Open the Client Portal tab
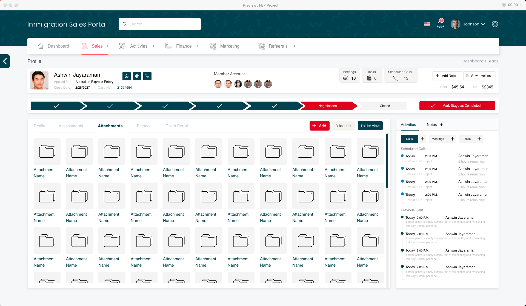This screenshot has width=526, height=306. point(176,126)
